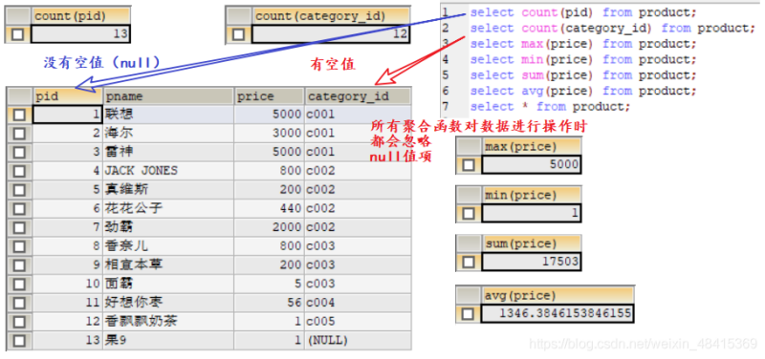Image resolution: width=765 pixels, height=359 pixels.
Task: Select the 香飘飘奶茶 name cell
Action: 168,322
